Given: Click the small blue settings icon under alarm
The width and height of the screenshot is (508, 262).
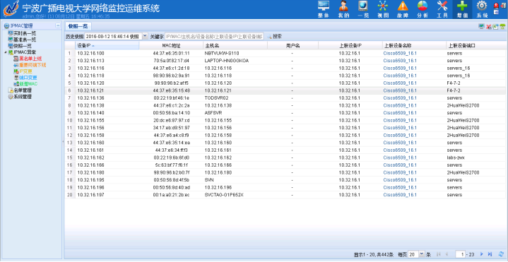Looking at the screenshot, I should (496, 12).
